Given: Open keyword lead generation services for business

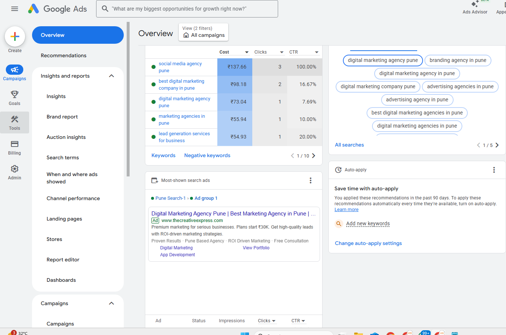Looking at the screenshot, I should 184,137.
